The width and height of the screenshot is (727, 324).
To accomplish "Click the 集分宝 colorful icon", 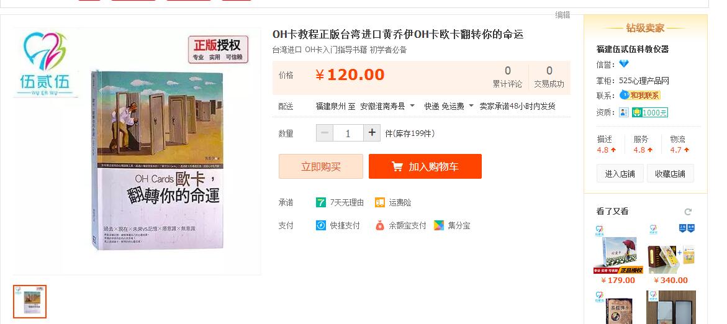I will coord(438,226).
